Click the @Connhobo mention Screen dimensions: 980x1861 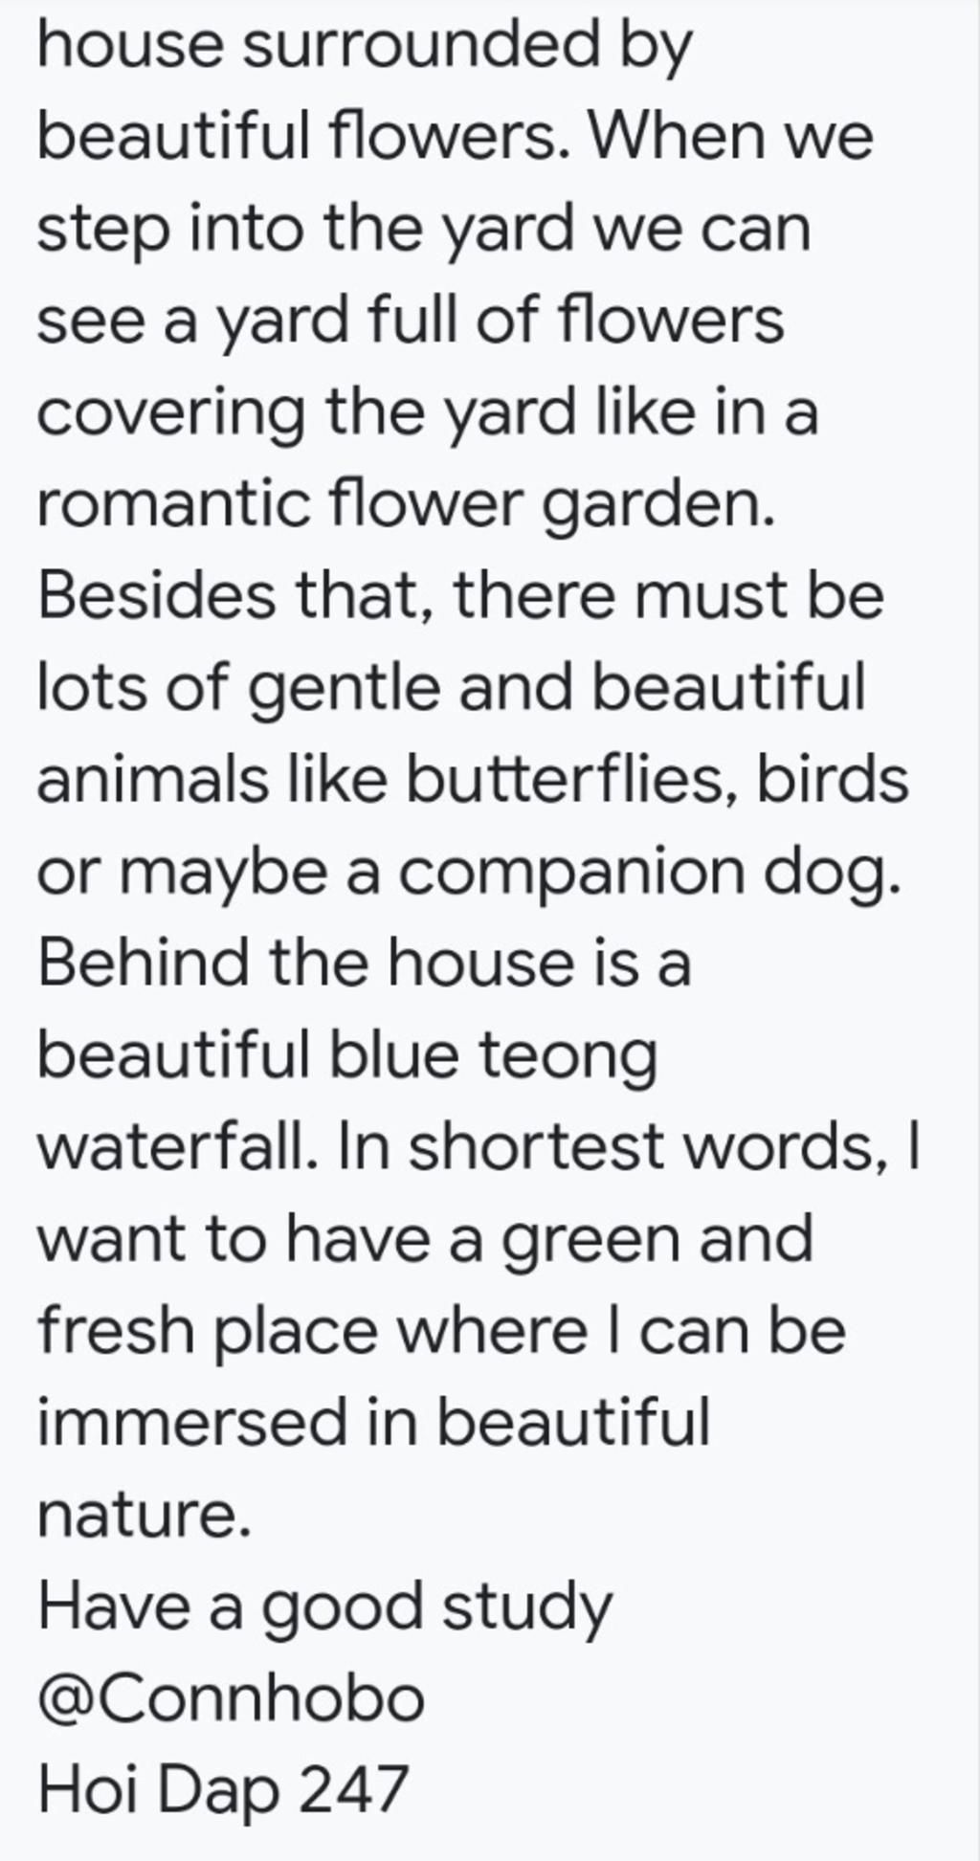pos(231,1697)
